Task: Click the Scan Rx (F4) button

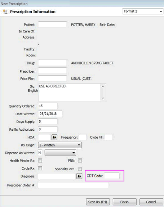Action: pos(98,202)
